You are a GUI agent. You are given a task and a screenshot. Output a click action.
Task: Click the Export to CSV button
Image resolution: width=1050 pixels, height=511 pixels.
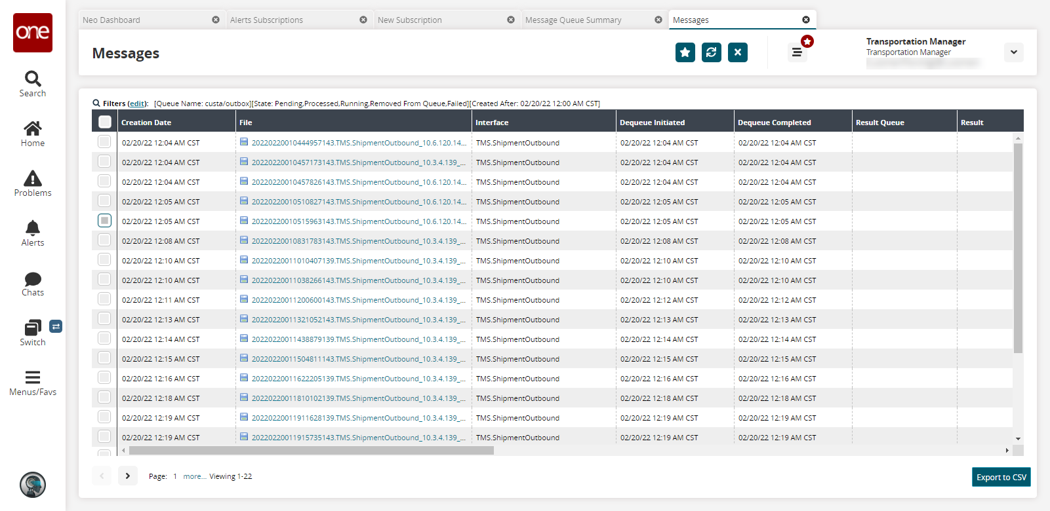click(x=1001, y=477)
